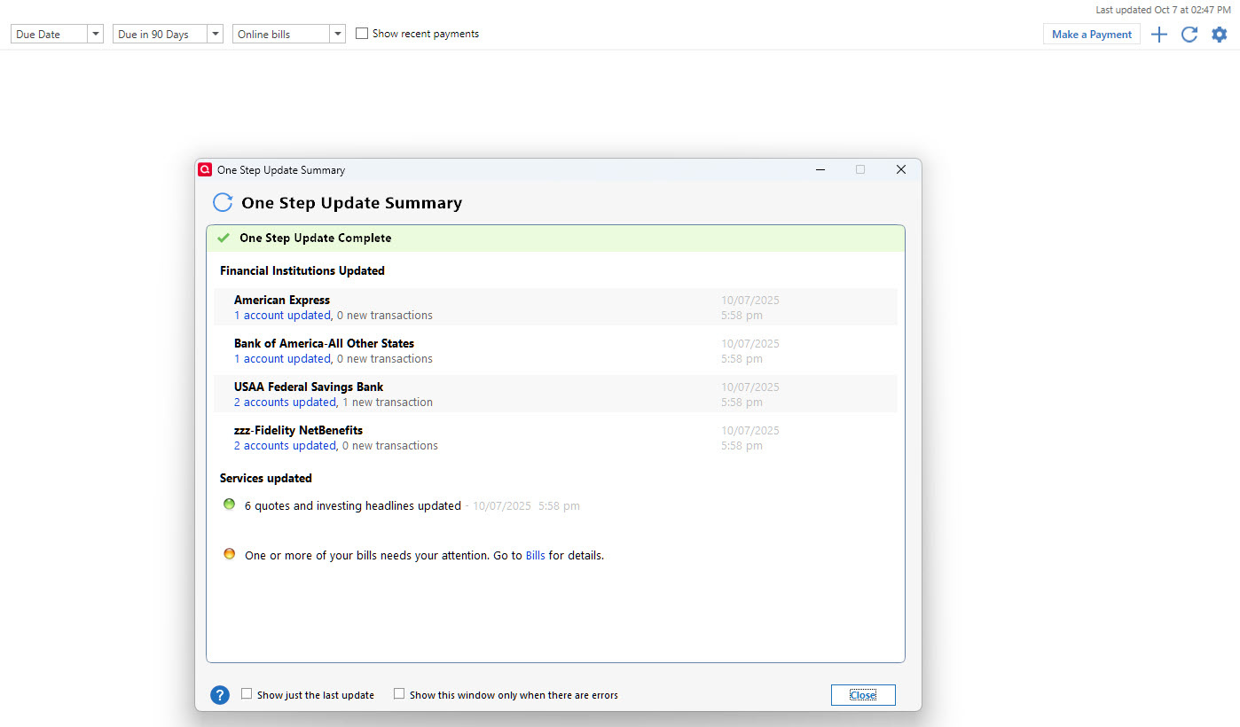Click the timestamp in the USAA Federal Savings row
Screen dimensions: 1240x727
[749, 395]
